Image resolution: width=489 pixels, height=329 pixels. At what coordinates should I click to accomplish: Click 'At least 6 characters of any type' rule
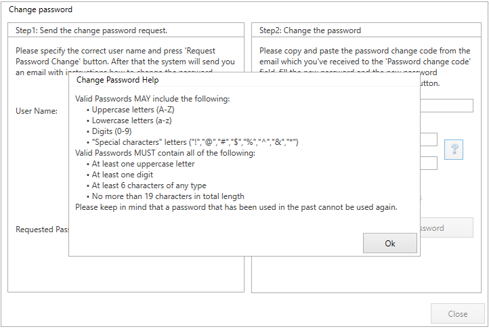pos(150,185)
